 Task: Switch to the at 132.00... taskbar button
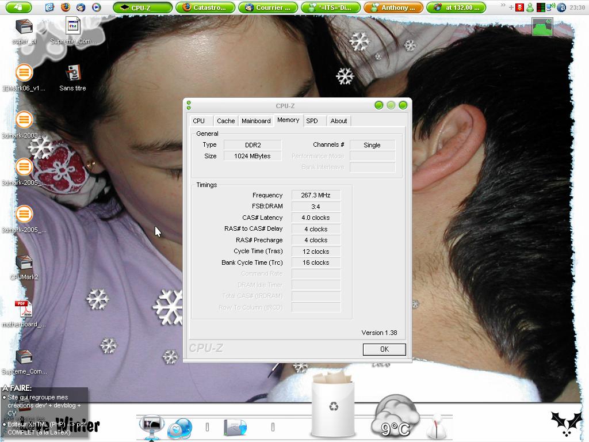coord(456,7)
